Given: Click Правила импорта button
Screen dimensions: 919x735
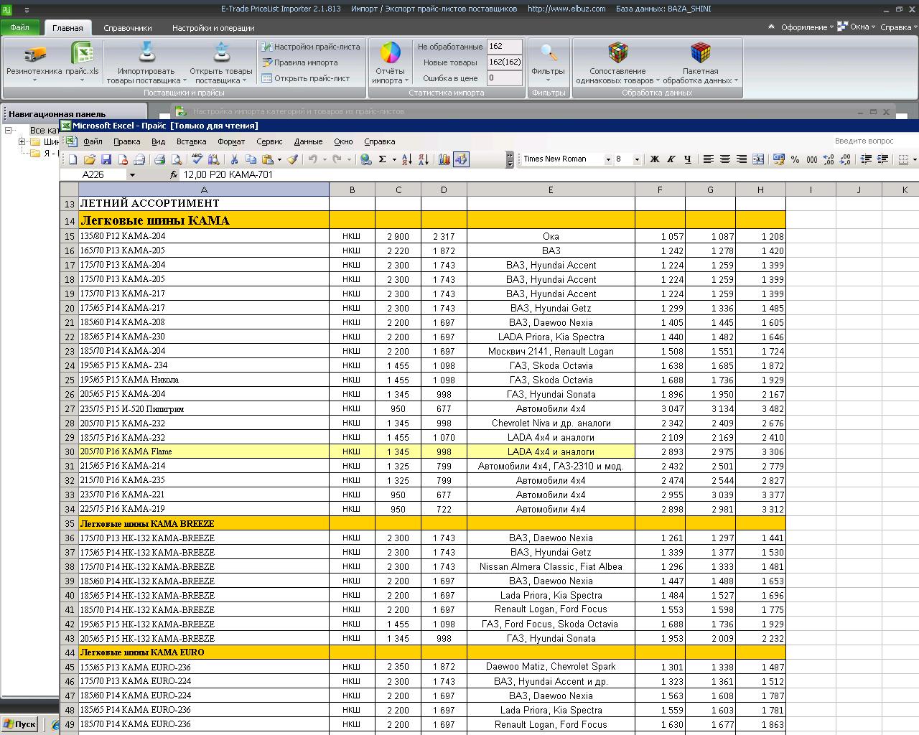Looking at the screenshot, I should click(299, 62).
